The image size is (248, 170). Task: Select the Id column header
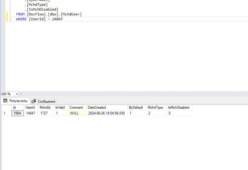pyautogui.click(x=18, y=108)
